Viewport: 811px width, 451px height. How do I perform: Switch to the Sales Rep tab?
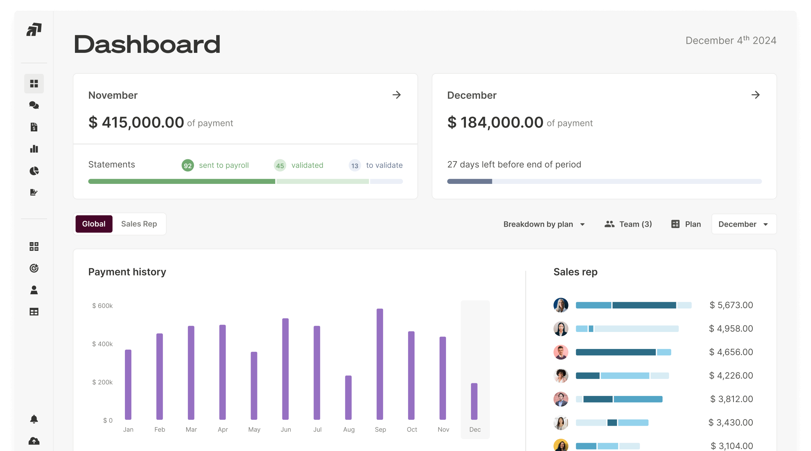(139, 224)
